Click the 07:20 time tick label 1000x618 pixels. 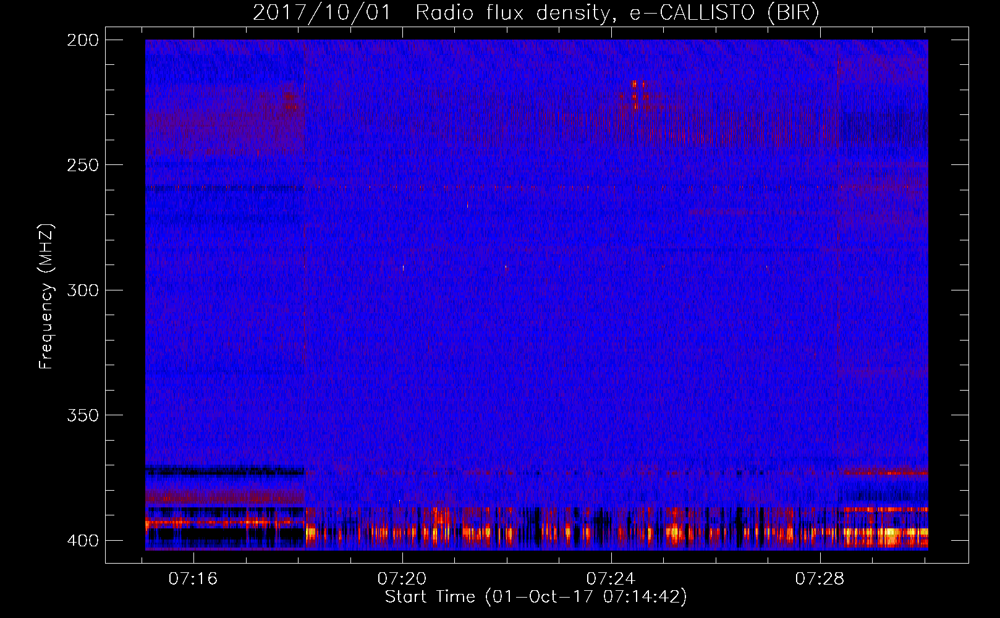coord(402,578)
